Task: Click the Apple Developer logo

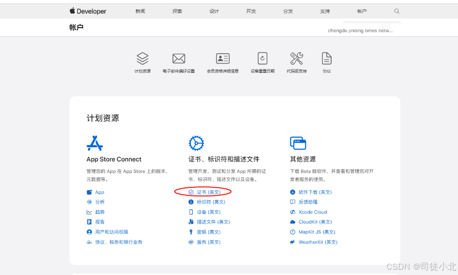Action: click(88, 11)
